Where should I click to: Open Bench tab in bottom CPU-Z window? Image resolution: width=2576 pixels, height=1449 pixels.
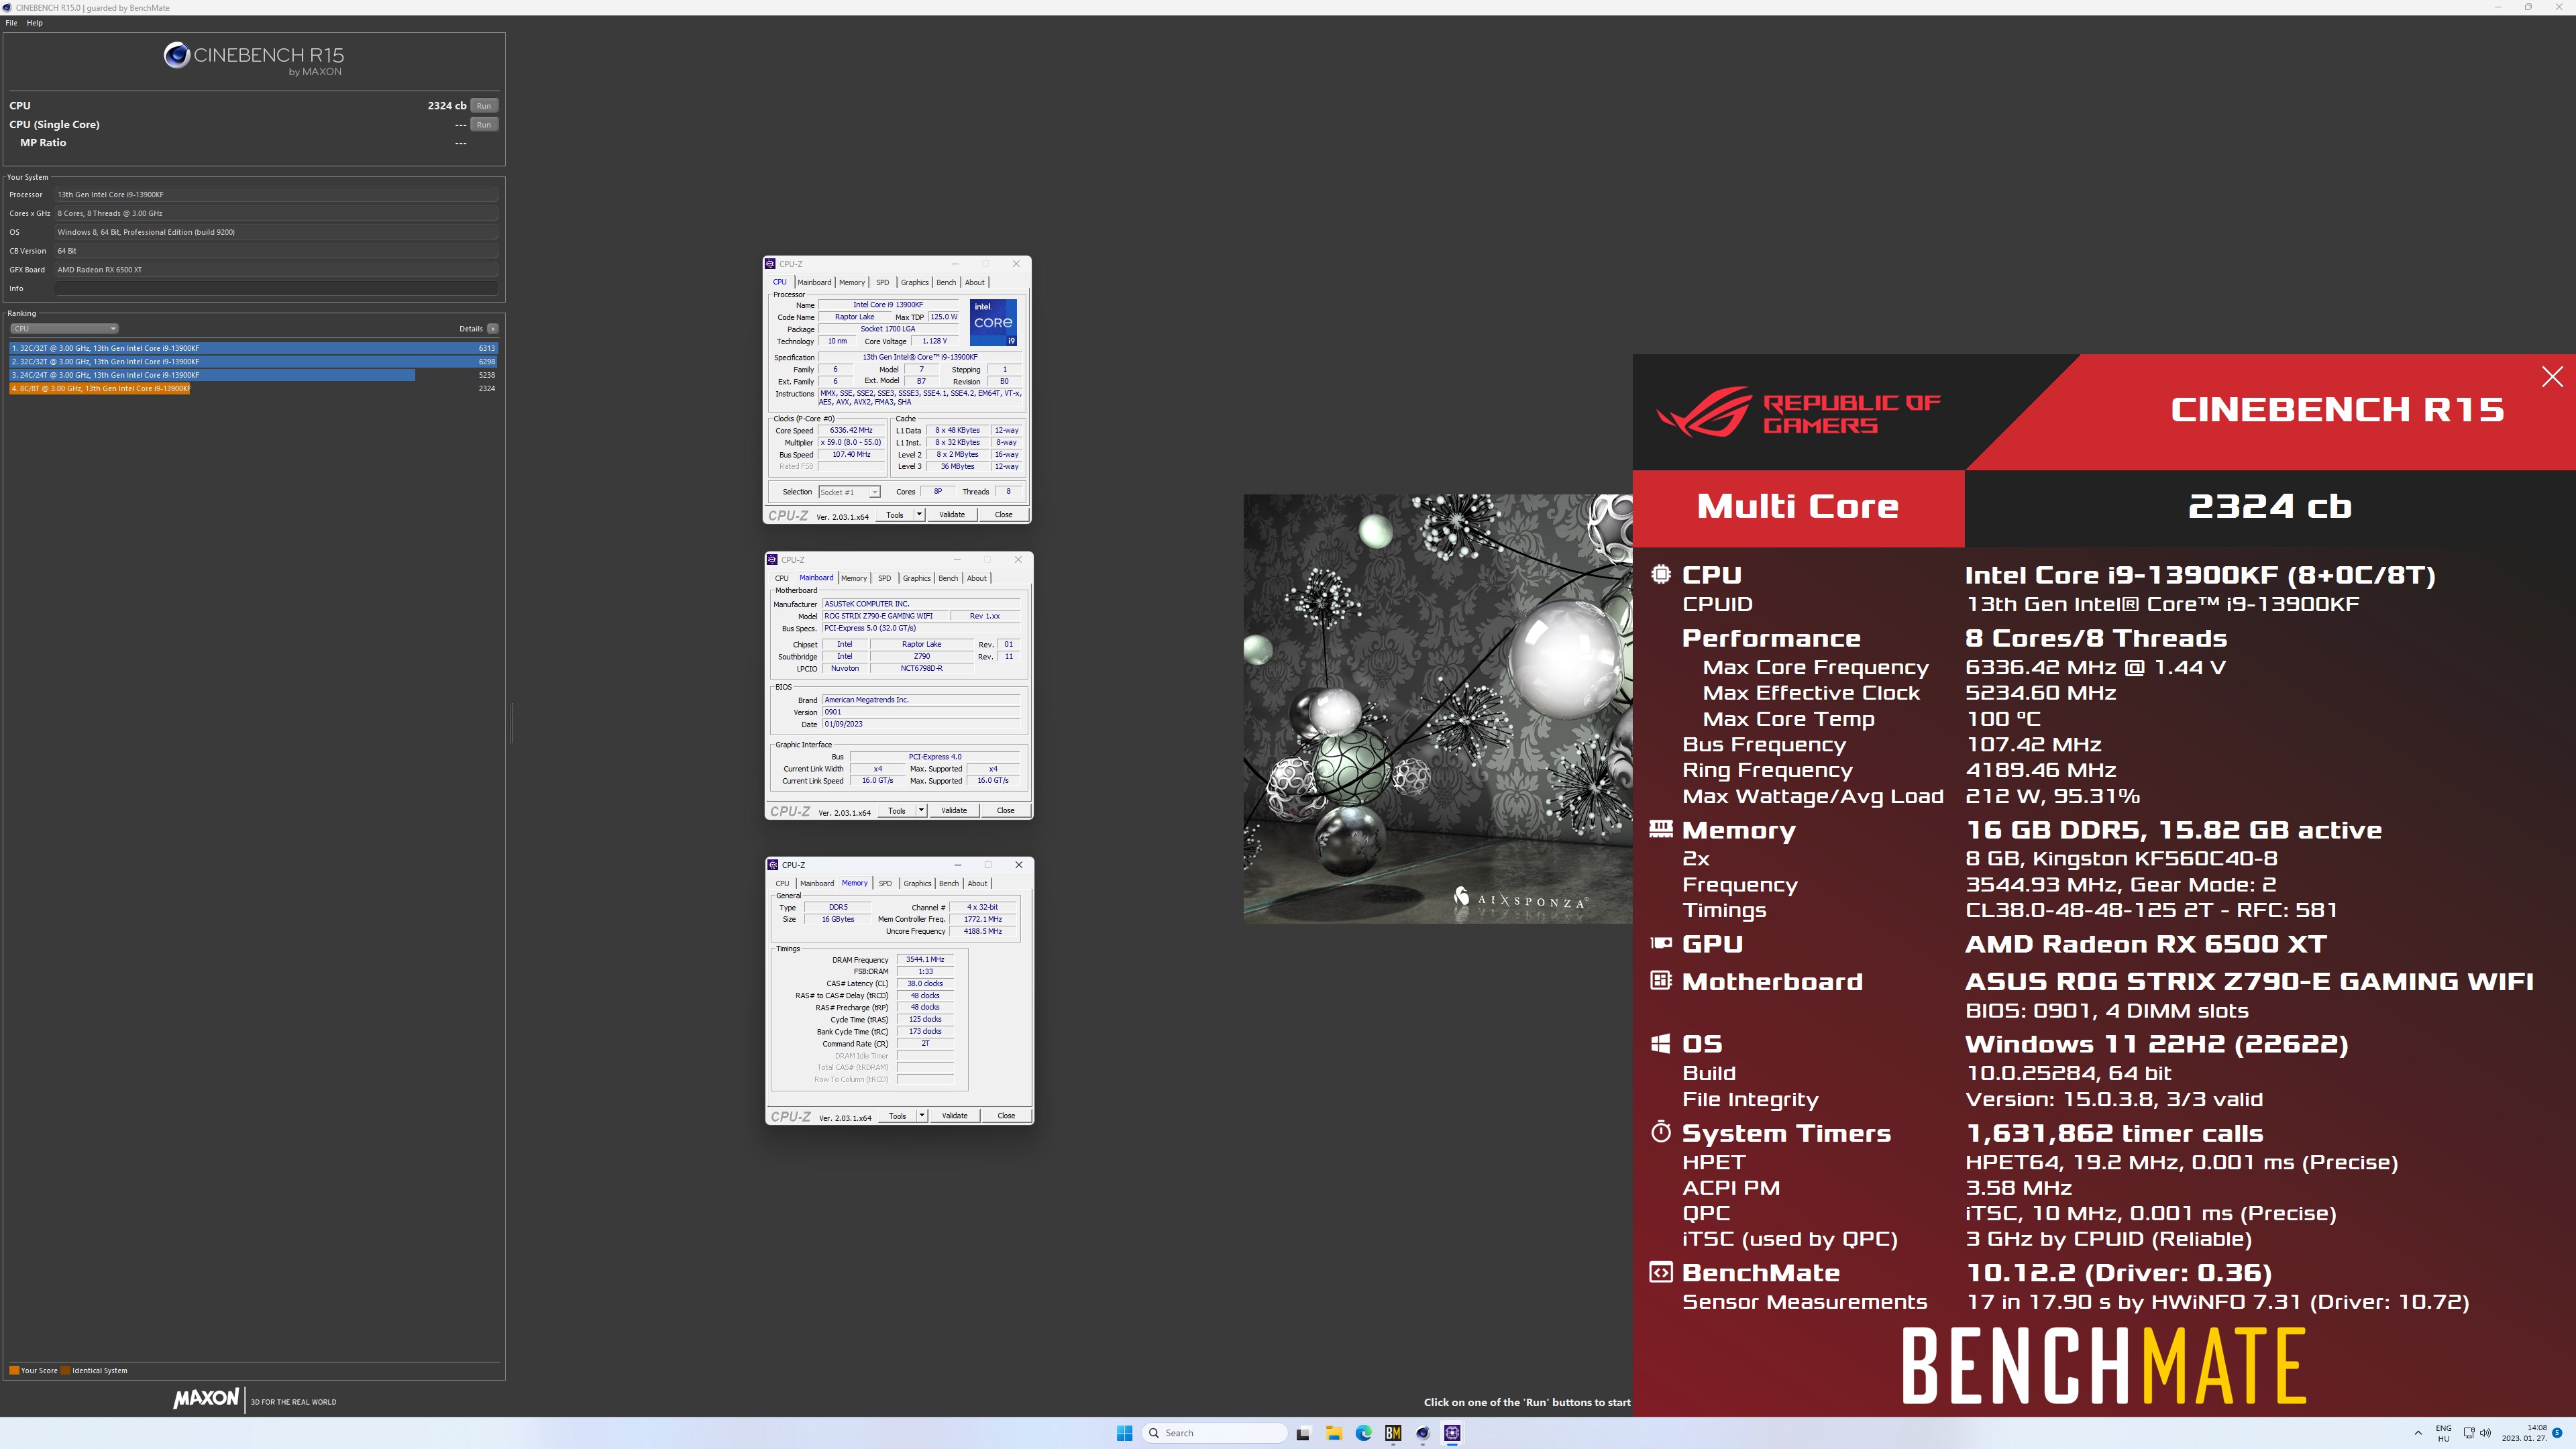[949, 883]
